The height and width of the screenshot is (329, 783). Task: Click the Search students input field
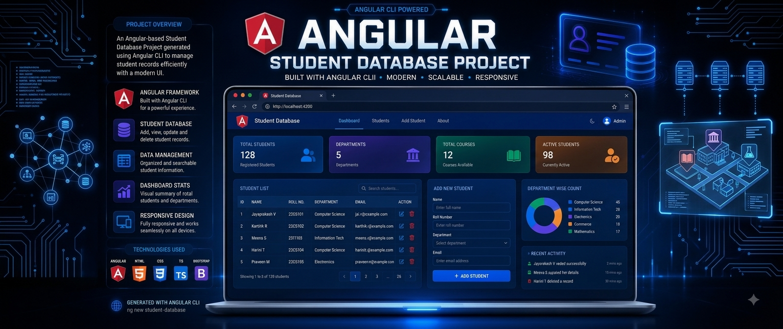(387, 188)
